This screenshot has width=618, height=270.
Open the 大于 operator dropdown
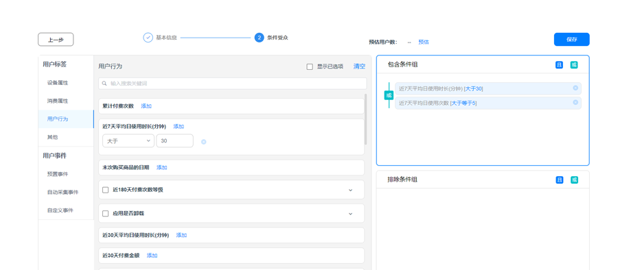coord(128,141)
